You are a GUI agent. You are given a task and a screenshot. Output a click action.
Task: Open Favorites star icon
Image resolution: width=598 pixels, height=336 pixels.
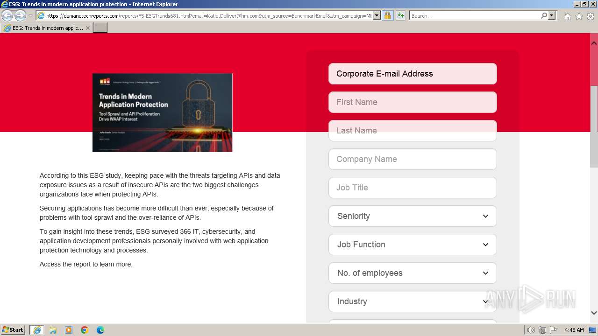click(579, 16)
